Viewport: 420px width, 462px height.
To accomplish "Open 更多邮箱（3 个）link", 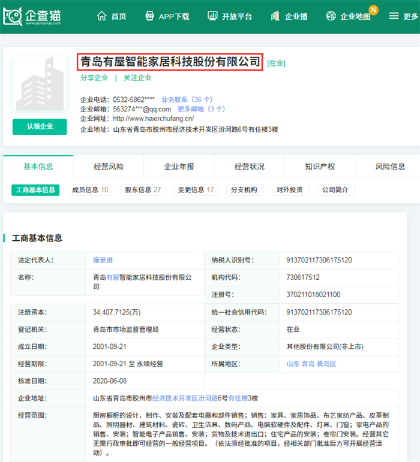I will [x=202, y=109].
